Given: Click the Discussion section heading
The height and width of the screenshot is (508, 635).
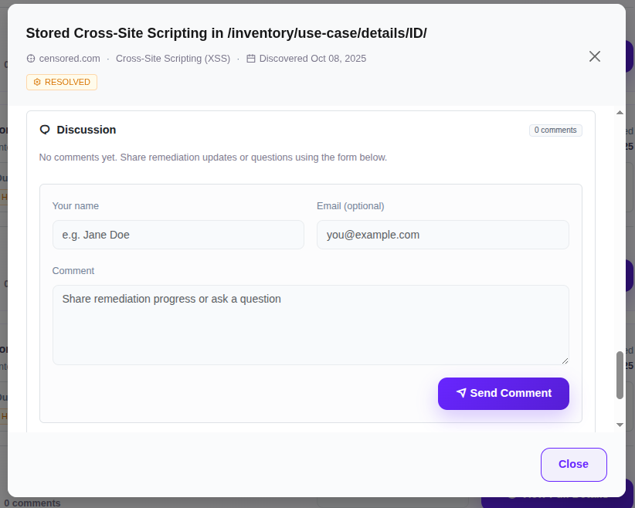Looking at the screenshot, I should (x=87, y=130).
